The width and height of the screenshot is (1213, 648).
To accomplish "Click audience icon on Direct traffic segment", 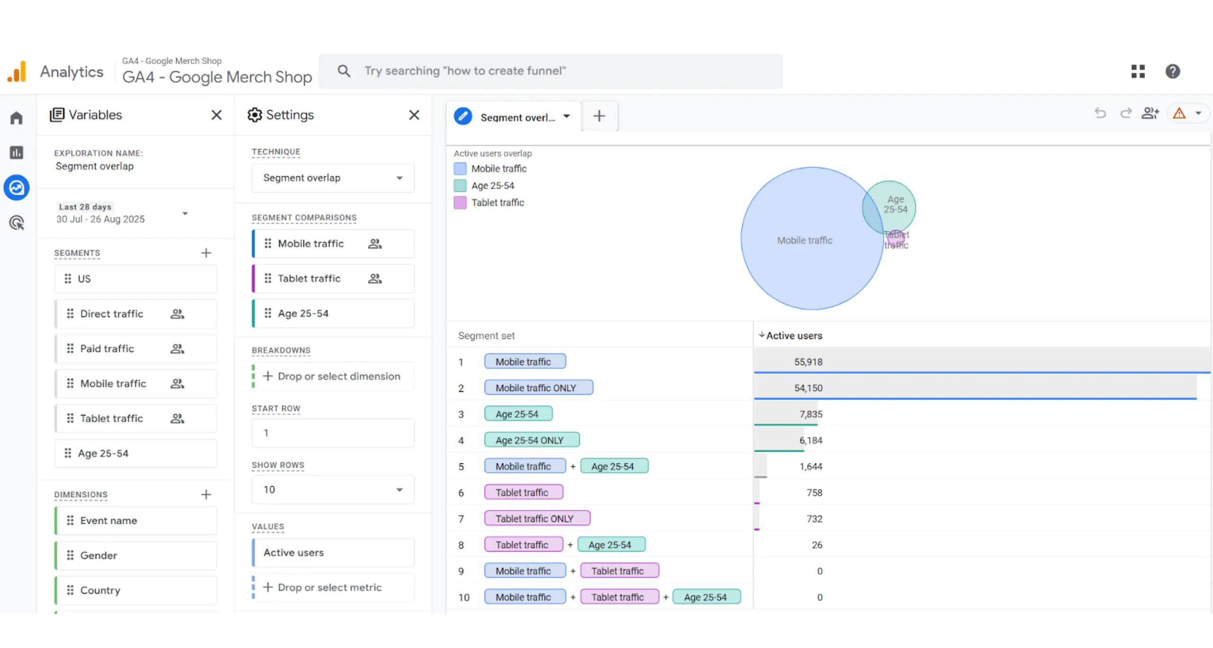I will [x=177, y=314].
